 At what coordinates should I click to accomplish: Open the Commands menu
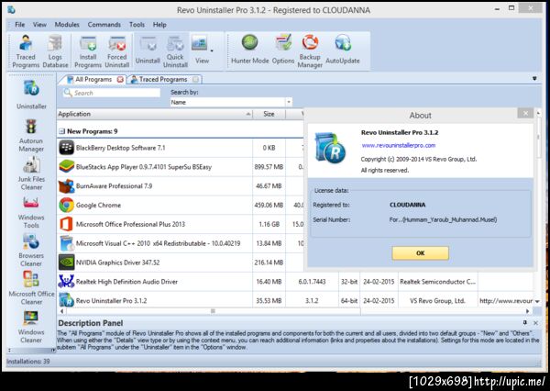104,25
